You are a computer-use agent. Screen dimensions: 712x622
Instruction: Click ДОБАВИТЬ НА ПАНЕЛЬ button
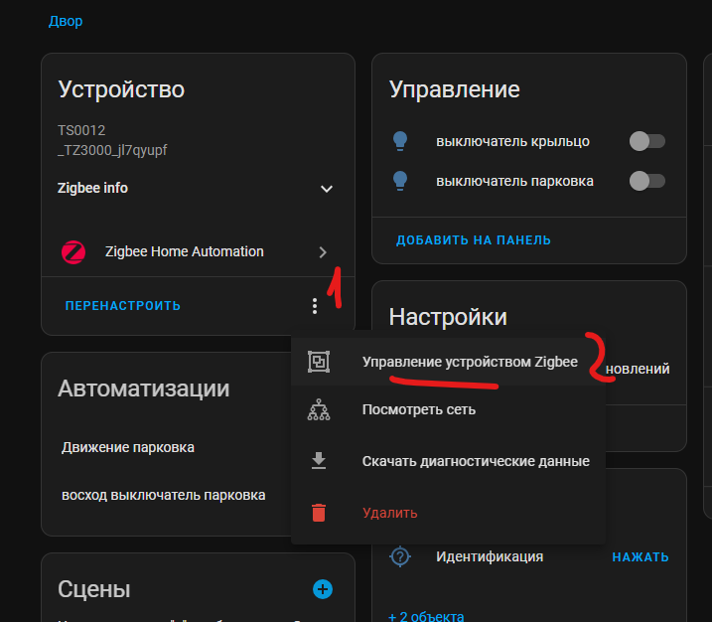click(x=474, y=240)
